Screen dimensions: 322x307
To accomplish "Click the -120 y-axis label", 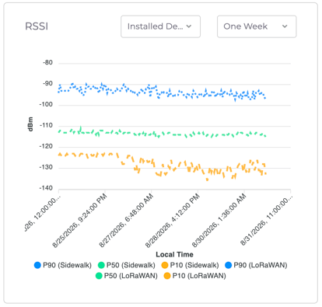I will [x=46, y=147].
